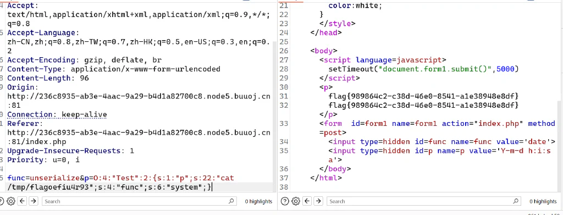
Task: Open help icon in response pane
Action: [x=284, y=201]
